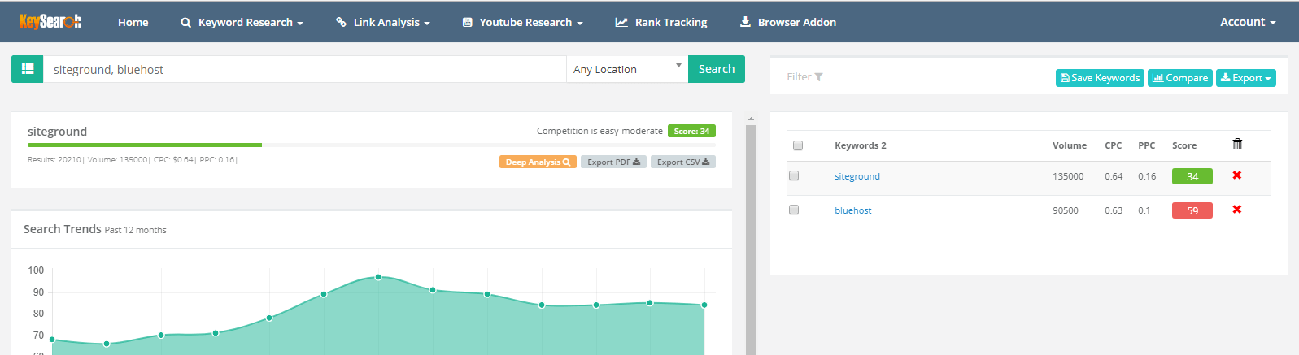The image size is (1299, 355).
Task: Click the peak data point on trends chart
Action: point(378,277)
